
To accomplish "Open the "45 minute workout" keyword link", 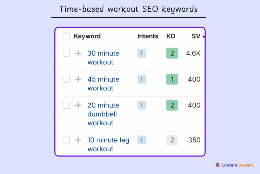I will 103,84.
